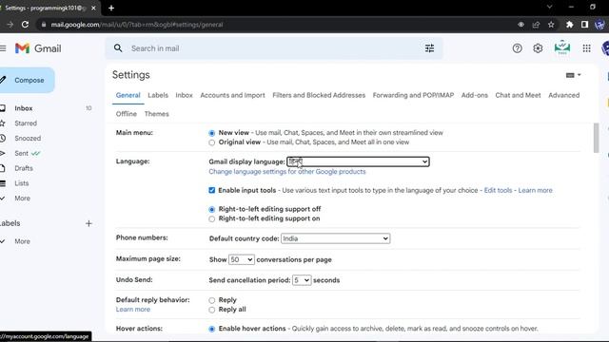The image size is (609, 342).
Task: Select New view main menu option
Action: [x=211, y=133]
